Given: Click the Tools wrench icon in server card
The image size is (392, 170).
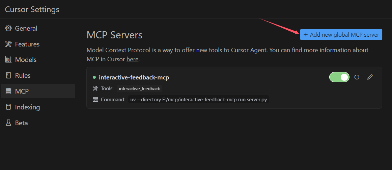Looking at the screenshot, I should pos(95,89).
